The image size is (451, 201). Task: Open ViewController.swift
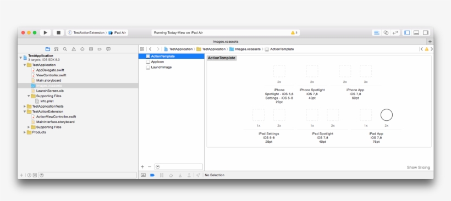(51, 75)
